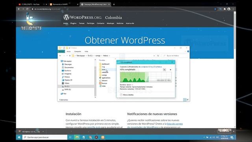Click the taskbar search box
The width and height of the screenshot is (252, 142).
pos(45,137)
